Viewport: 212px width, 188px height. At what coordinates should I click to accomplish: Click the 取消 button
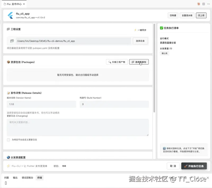[x=173, y=166]
